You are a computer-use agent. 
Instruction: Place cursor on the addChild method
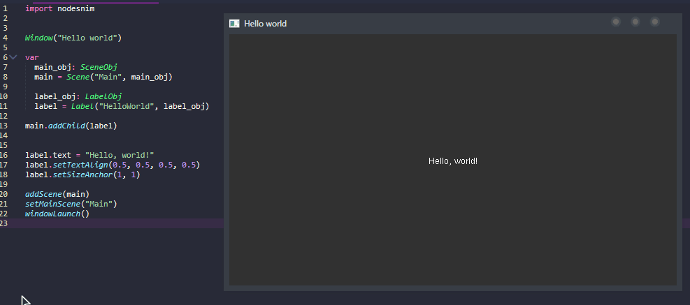point(69,126)
